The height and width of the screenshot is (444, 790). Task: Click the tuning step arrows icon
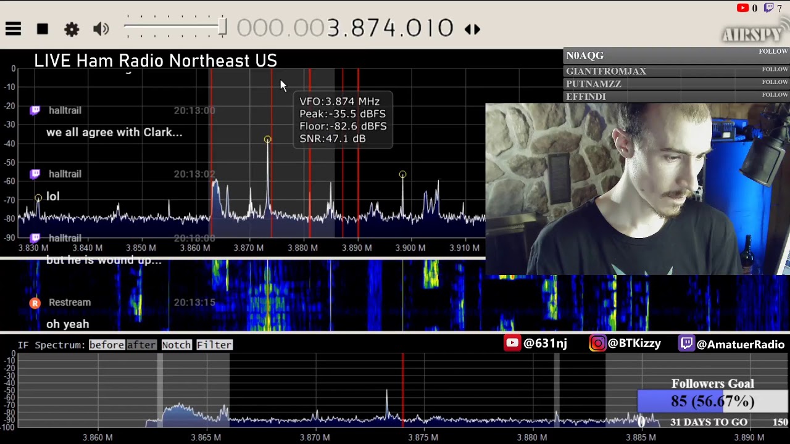point(472,29)
